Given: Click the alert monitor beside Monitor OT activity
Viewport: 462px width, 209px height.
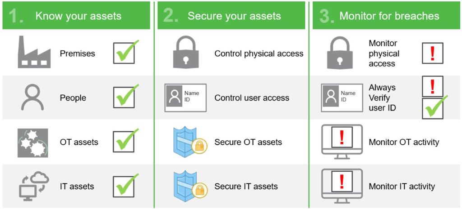Looking at the screenshot, I should 342,142.
